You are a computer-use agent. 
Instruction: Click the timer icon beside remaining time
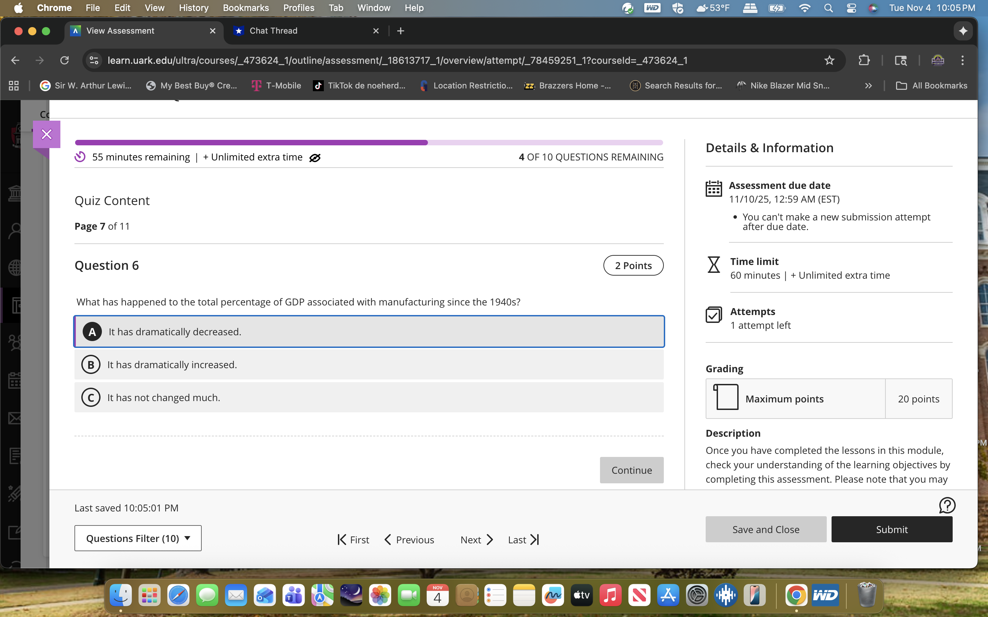[x=80, y=157]
